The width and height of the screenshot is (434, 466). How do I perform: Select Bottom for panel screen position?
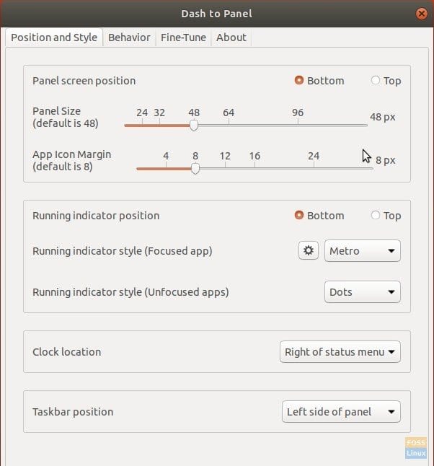coord(299,80)
